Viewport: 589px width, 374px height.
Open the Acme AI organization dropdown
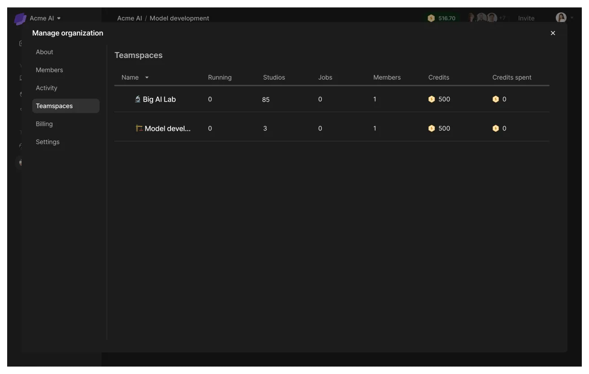coord(45,18)
